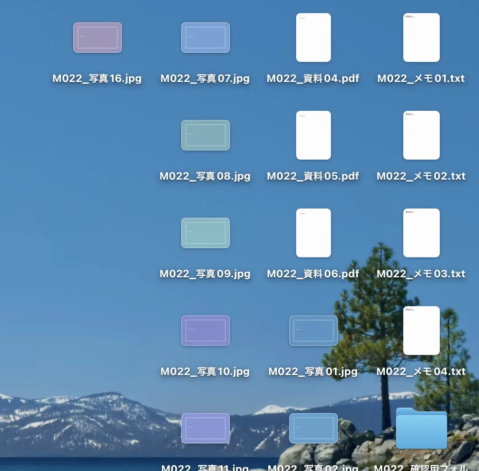Click the file name label M022_メモ04.txt
This screenshot has width=479, height=471.
[421, 372]
